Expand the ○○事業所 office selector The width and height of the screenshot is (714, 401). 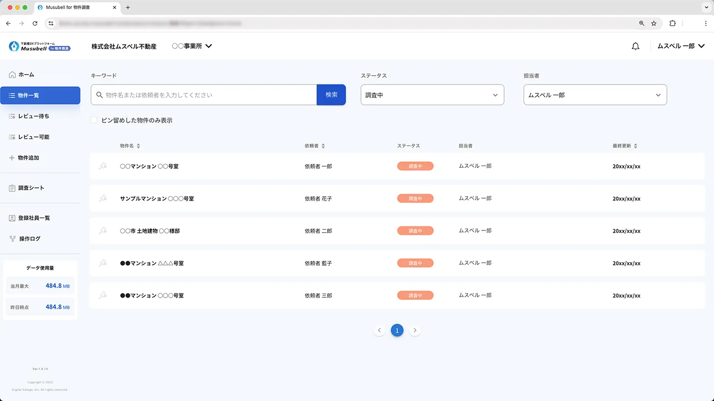tap(192, 46)
